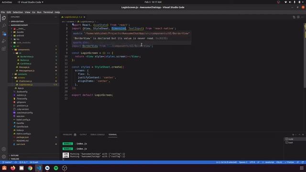Maximize the terminal panel with chevron up

[299, 135]
